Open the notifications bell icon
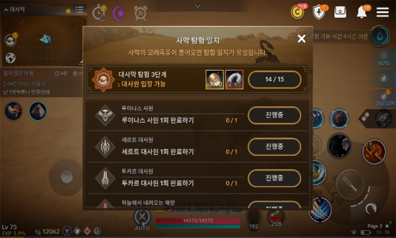This screenshot has width=396, height=238. pyautogui.click(x=362, y=11)
